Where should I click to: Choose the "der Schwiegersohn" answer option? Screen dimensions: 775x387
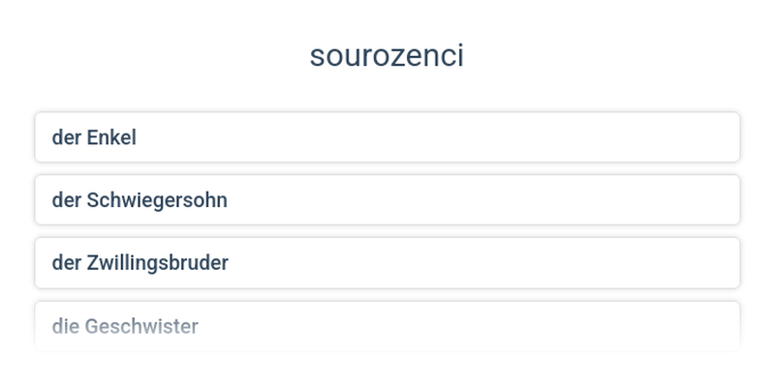(387, 200)
